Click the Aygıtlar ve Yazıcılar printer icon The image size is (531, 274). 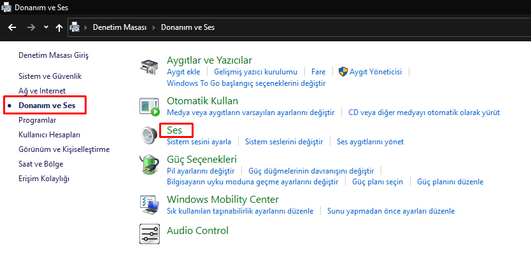click(x=149, y=67)
